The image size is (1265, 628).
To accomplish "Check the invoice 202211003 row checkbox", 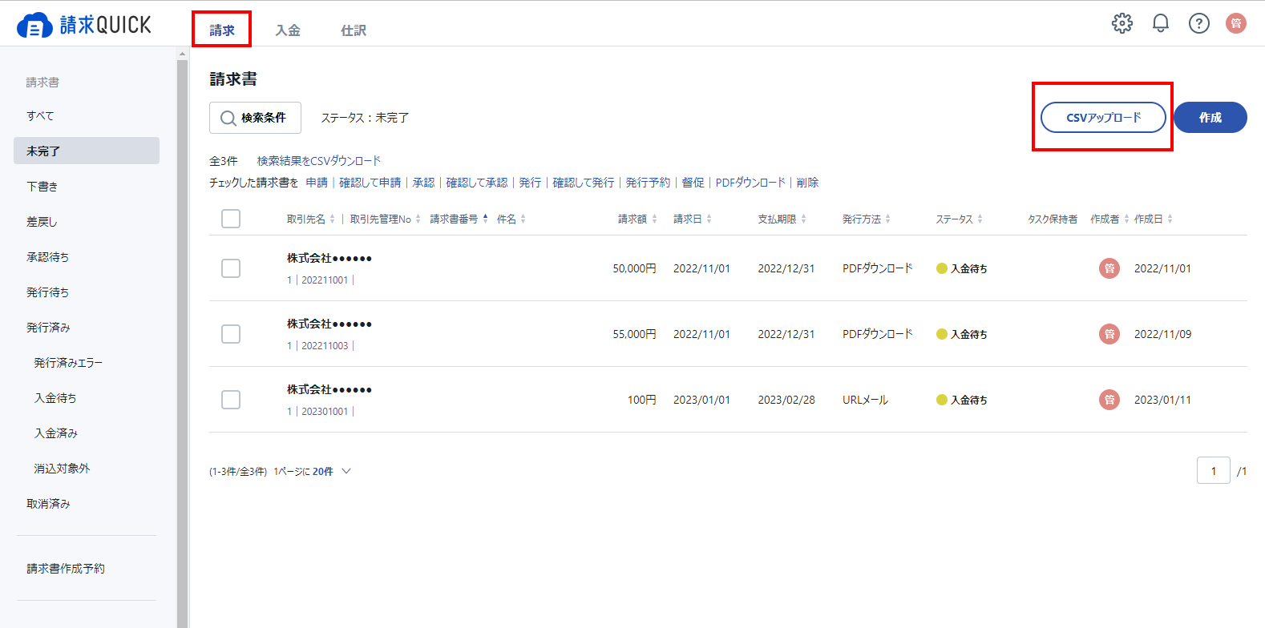I will point(231,334).
